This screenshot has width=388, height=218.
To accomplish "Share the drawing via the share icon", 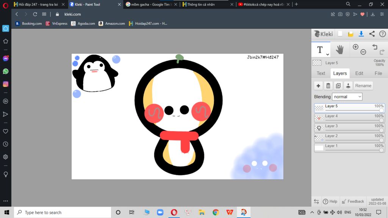I will 372,34.
